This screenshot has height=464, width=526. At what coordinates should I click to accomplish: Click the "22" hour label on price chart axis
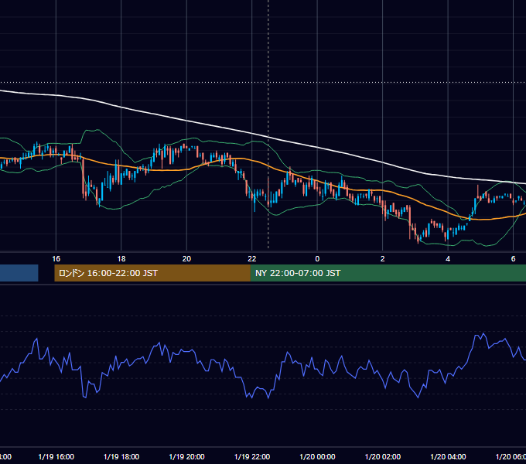click(252, 259)
